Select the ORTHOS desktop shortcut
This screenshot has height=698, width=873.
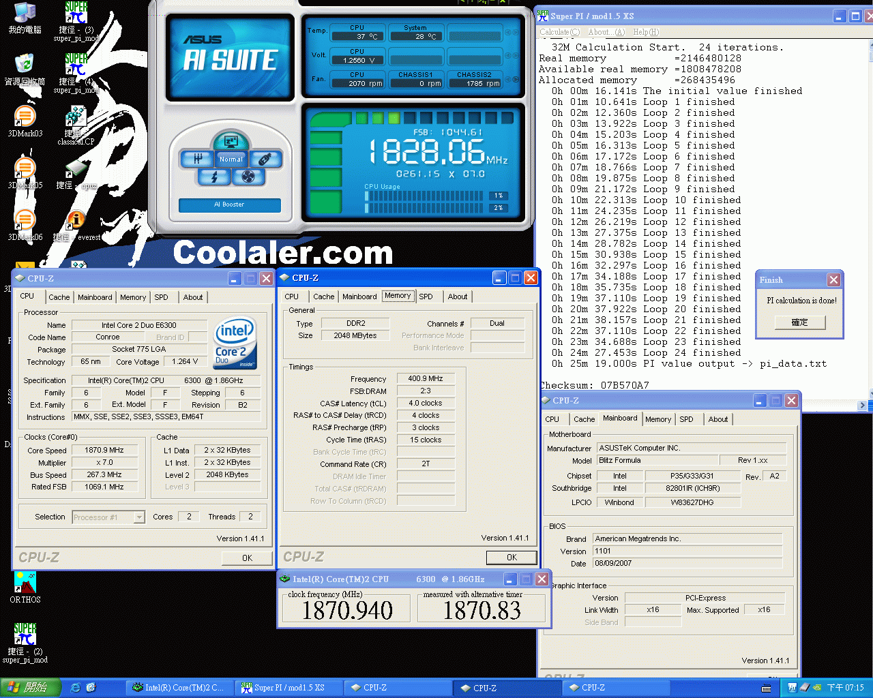[x=25, y=588]
